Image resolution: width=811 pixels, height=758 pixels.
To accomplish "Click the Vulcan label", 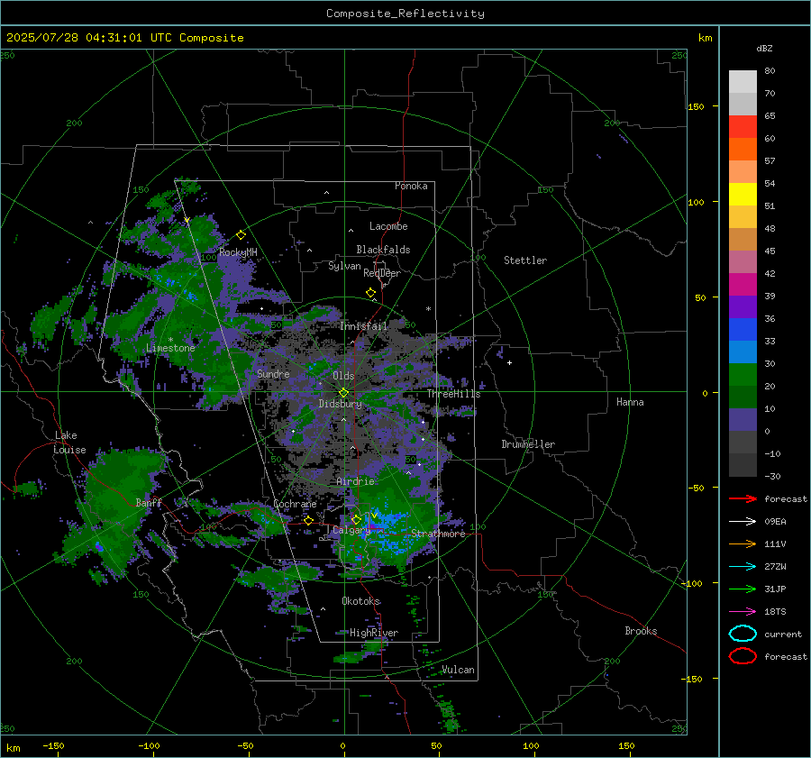I will pos(458,670).
